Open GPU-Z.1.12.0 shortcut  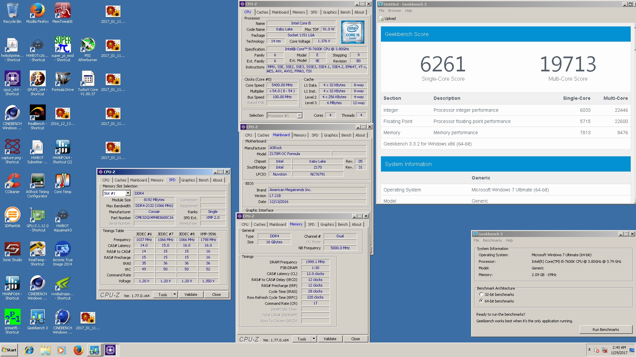point(37,220)
